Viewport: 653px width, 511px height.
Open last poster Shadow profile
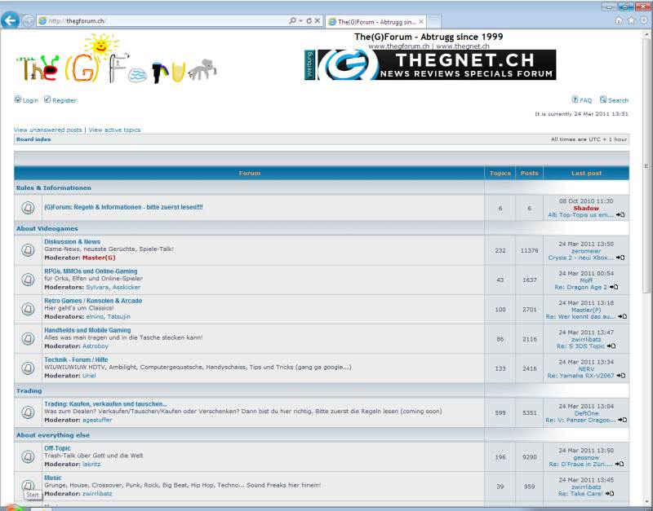point(586,208)
